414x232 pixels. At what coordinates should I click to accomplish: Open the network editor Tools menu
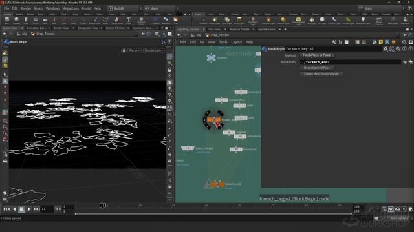[x=223, y=42]
